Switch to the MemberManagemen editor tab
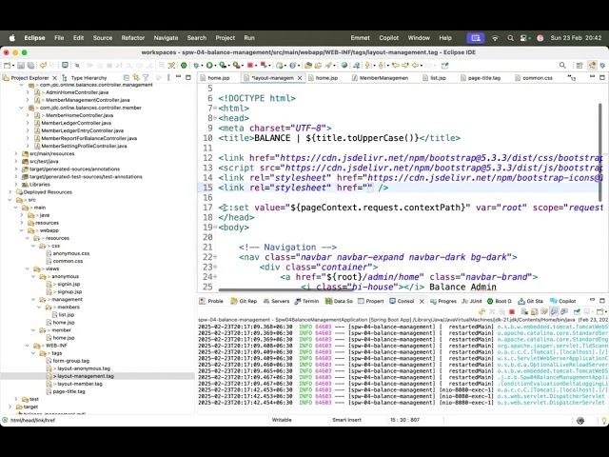 (x=380, y=78)
